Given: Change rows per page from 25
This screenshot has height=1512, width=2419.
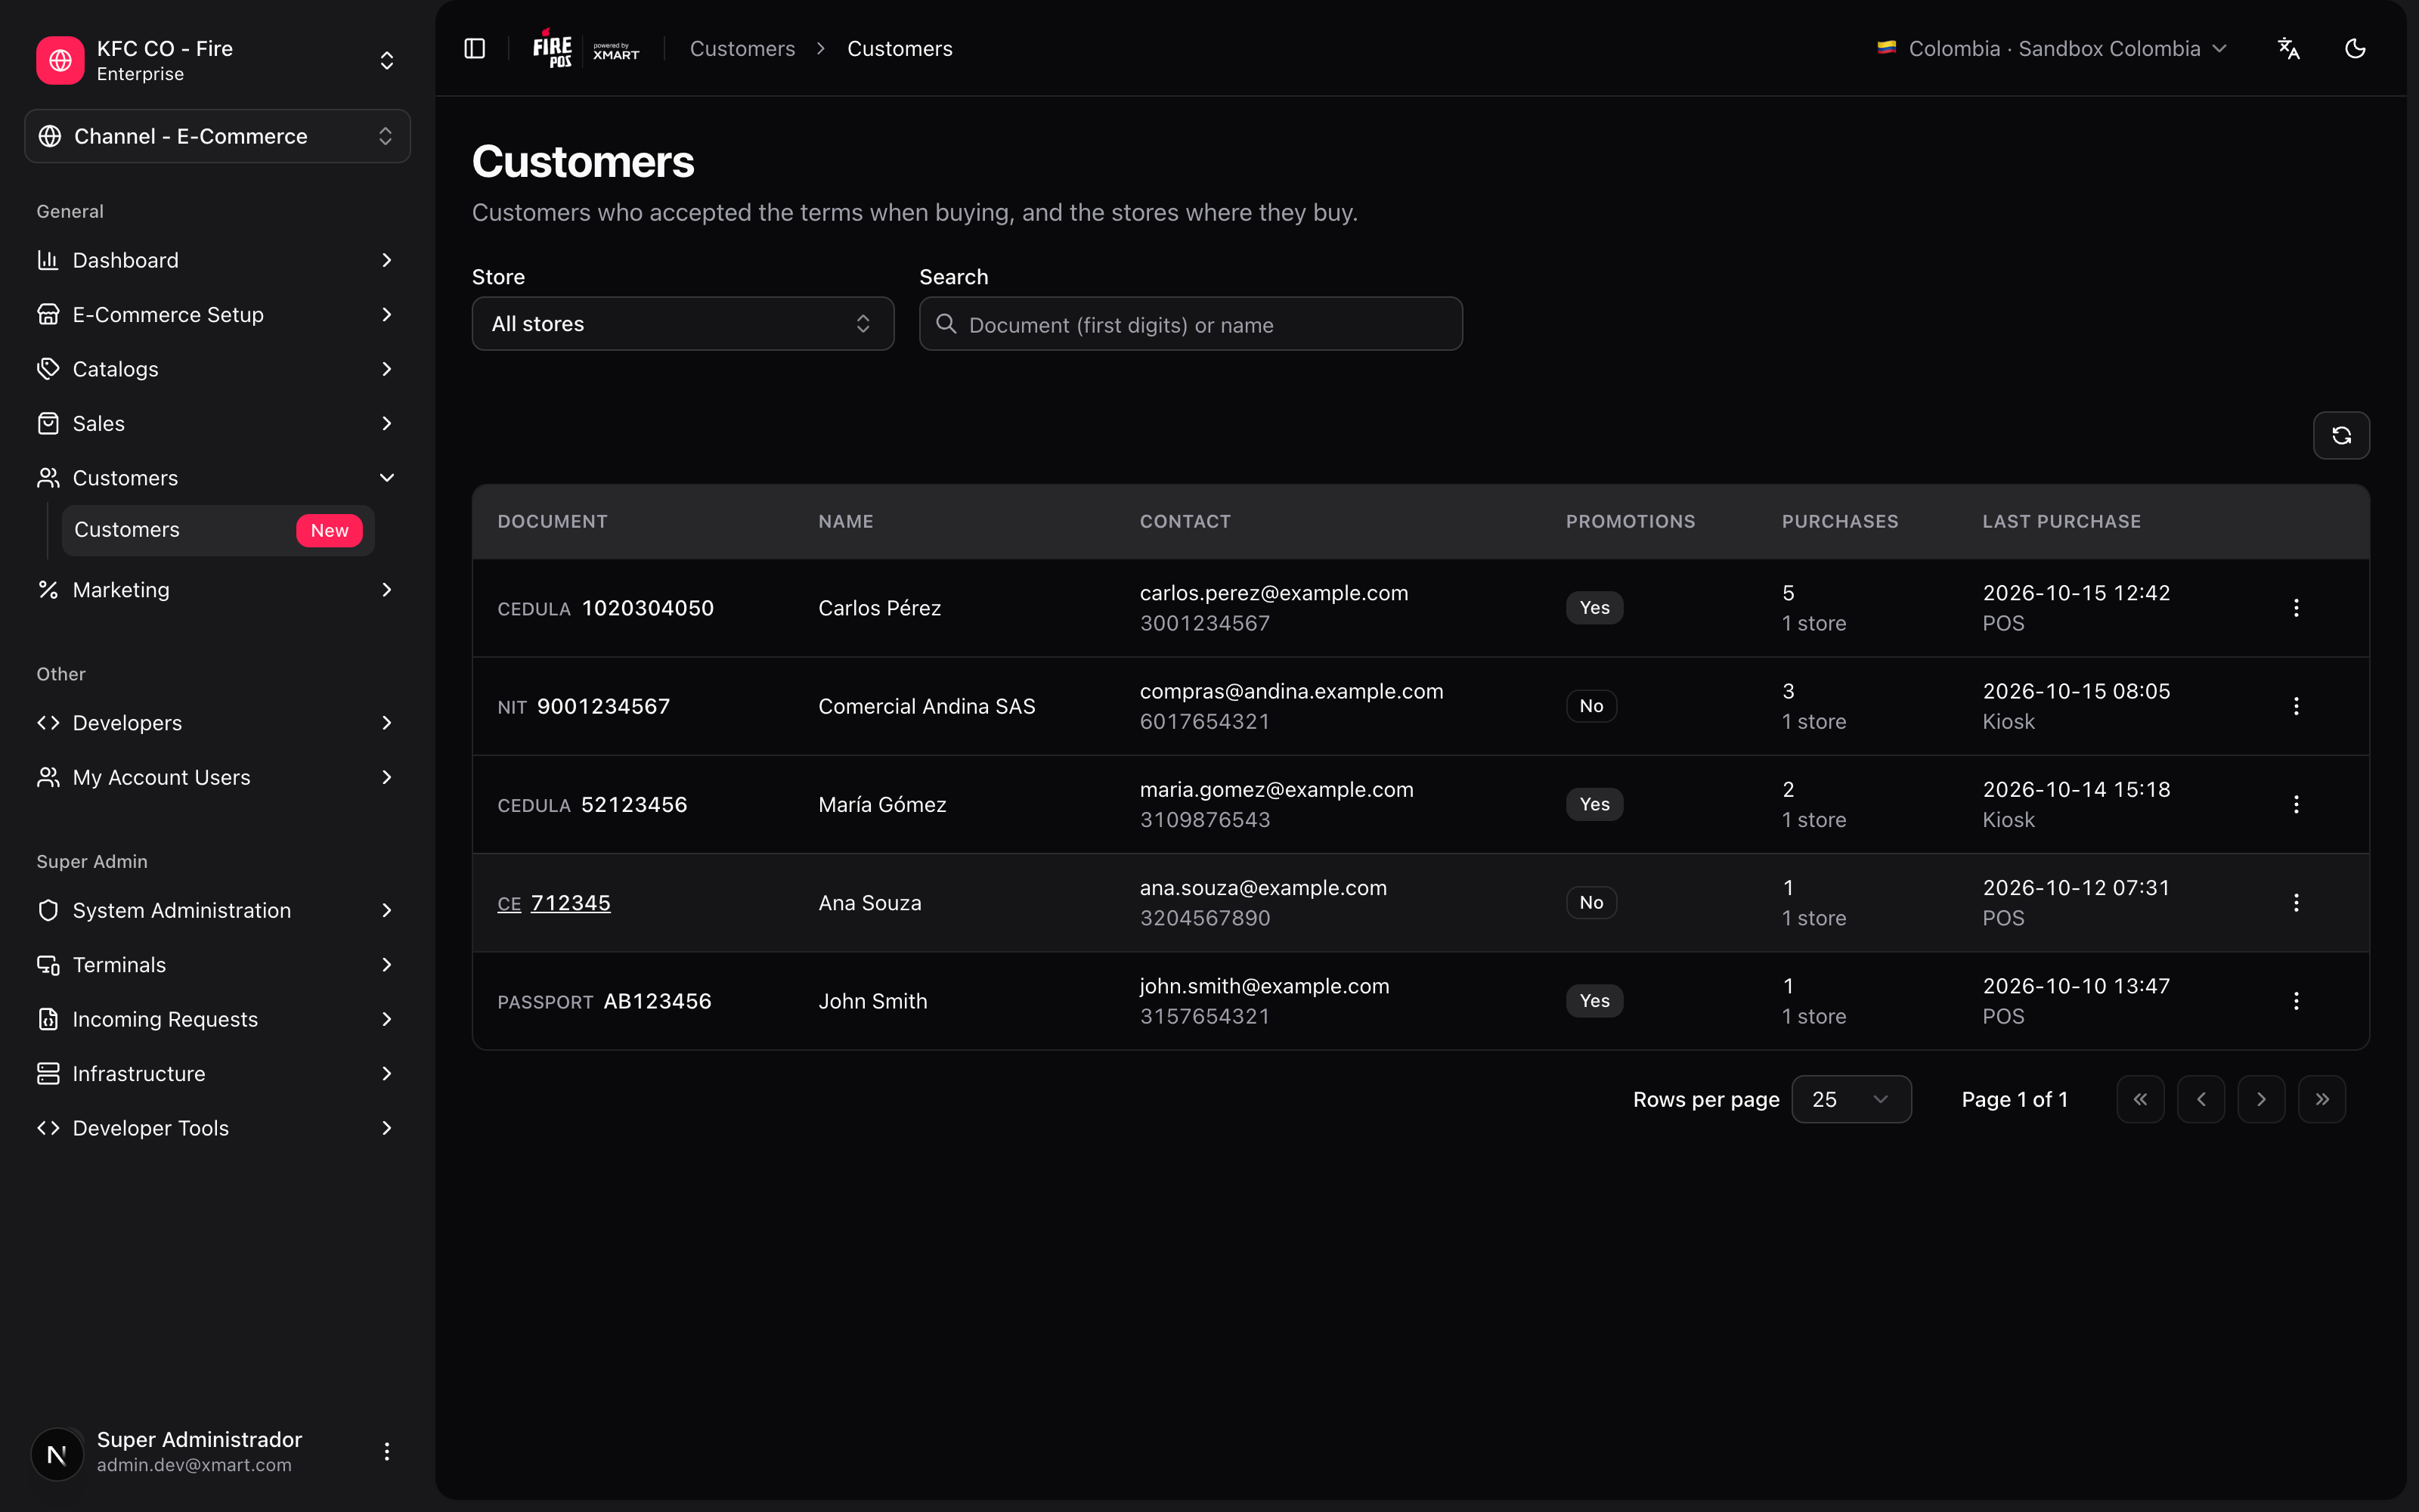Looking at the screenshot, I should [x=1851, y=1099].
